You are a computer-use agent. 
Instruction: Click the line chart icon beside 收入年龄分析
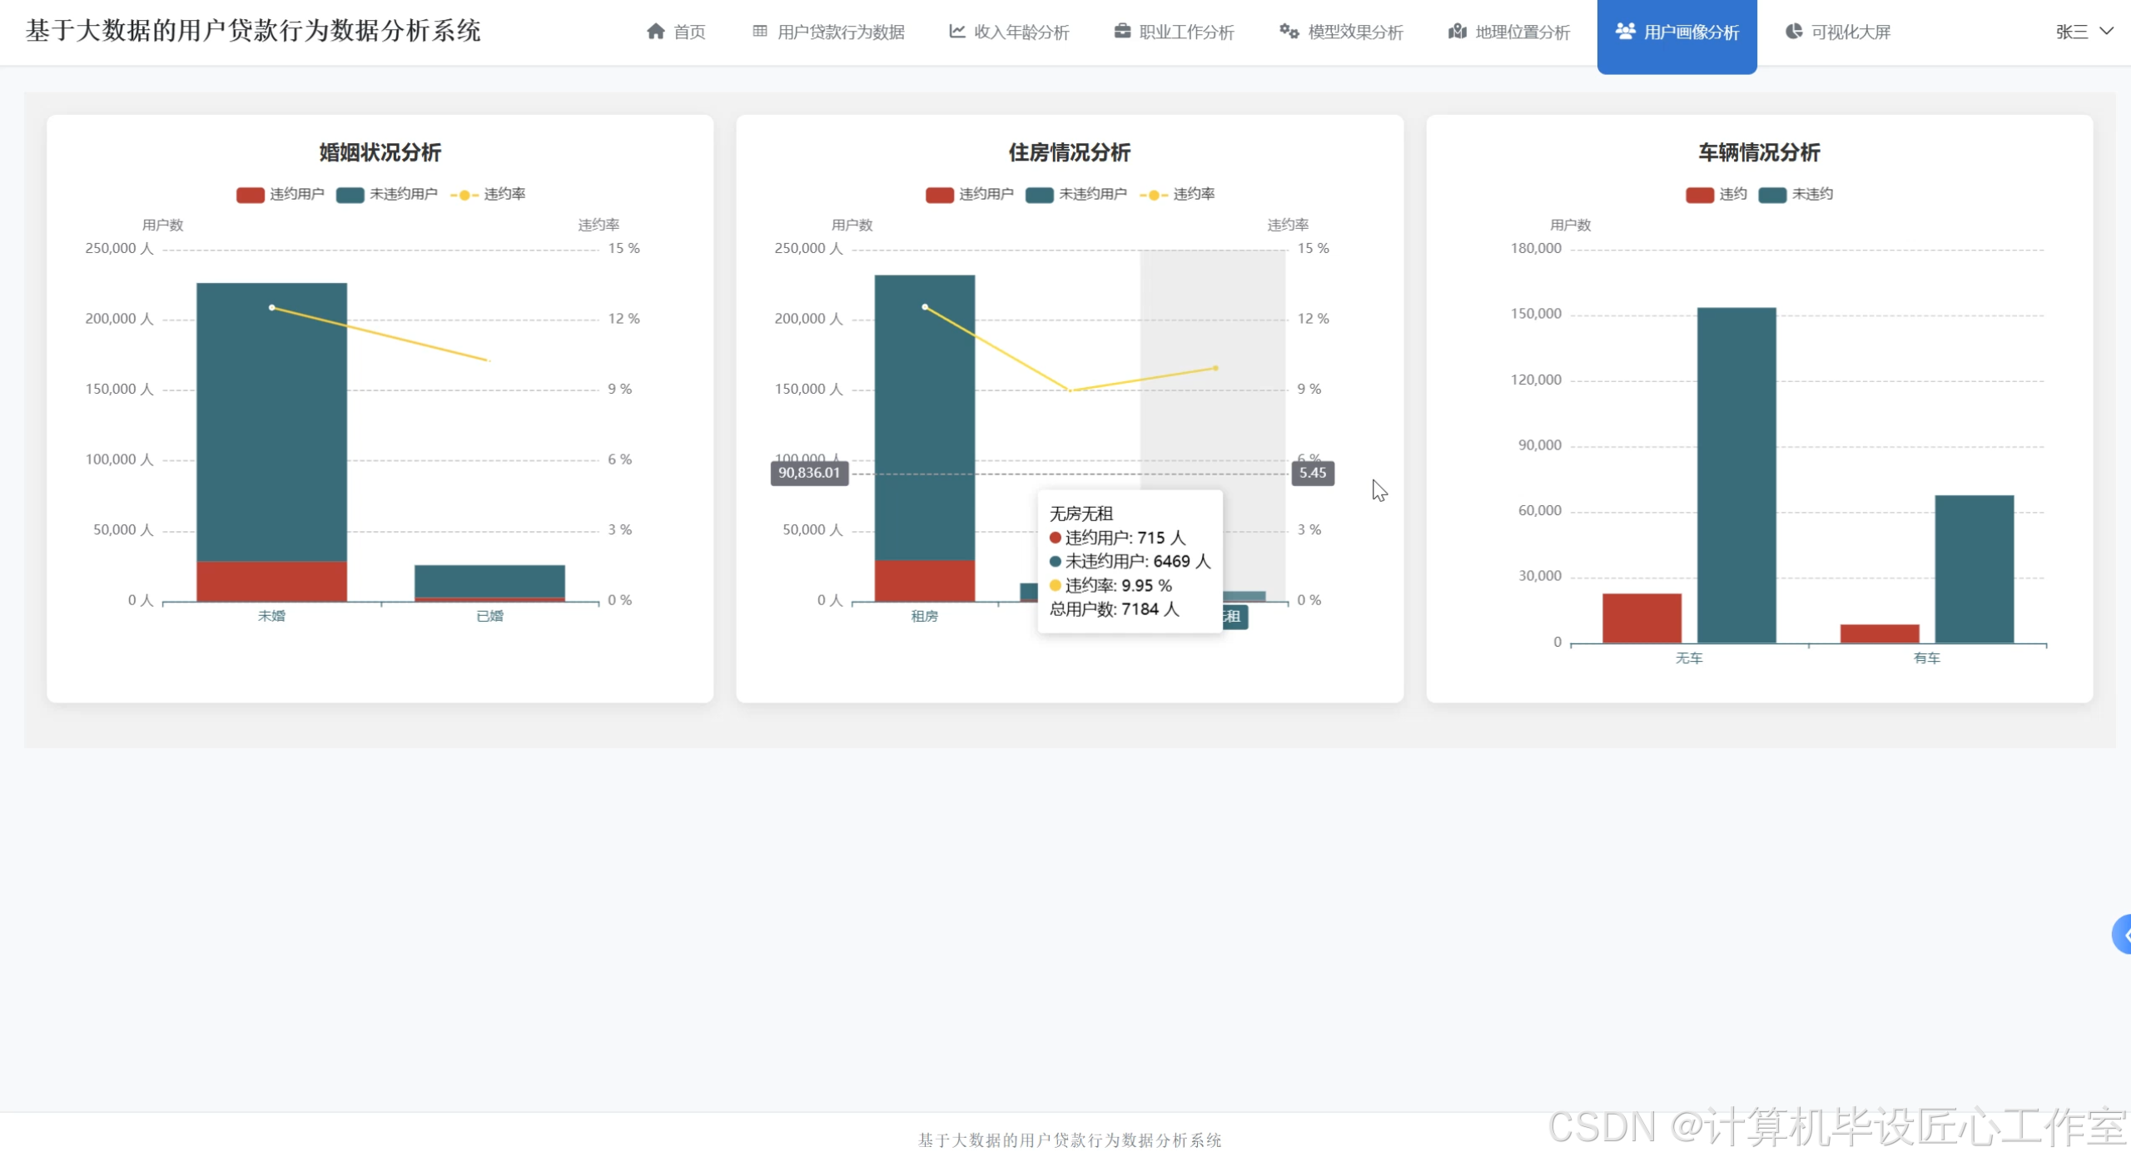click(x=956, y=32)
